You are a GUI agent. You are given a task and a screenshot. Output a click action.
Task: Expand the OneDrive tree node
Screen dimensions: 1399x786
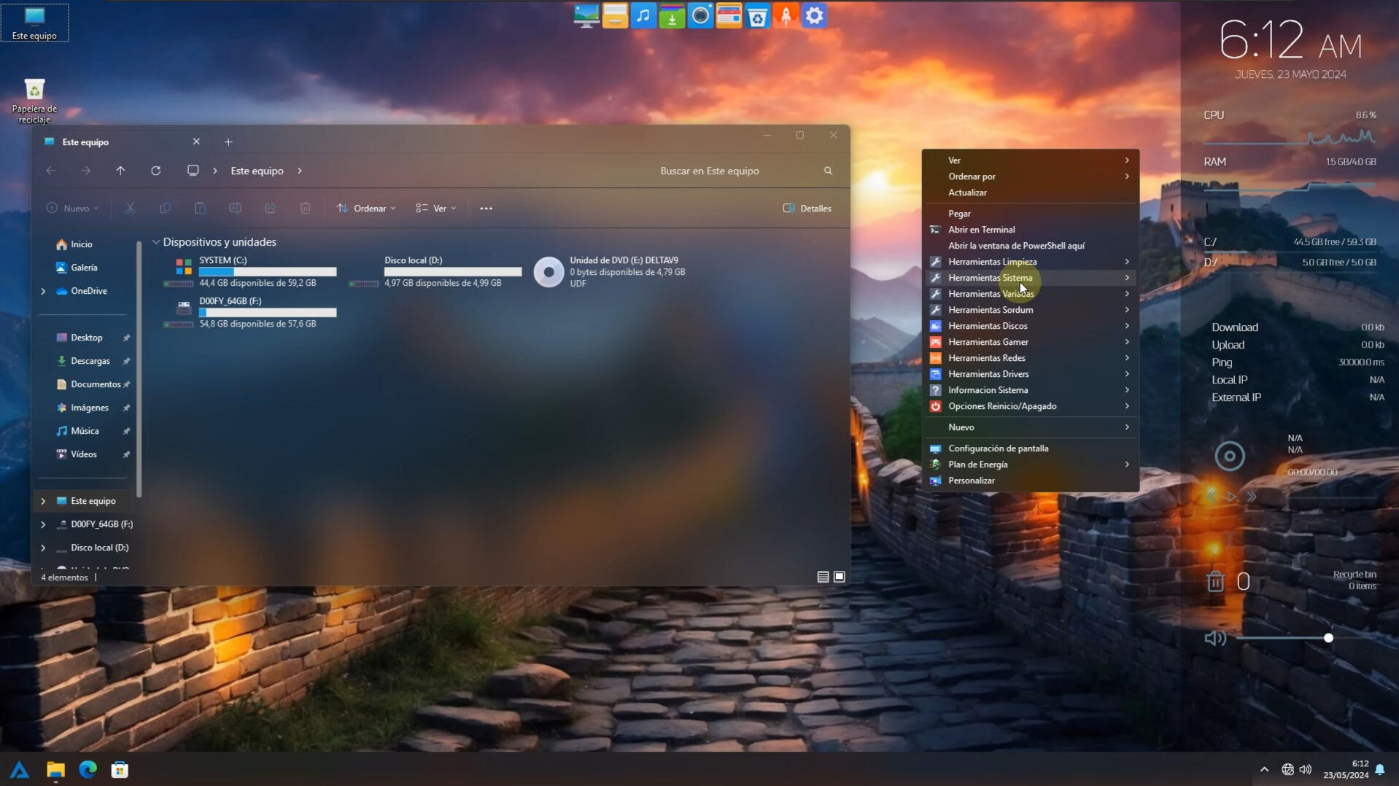(43, 291)
